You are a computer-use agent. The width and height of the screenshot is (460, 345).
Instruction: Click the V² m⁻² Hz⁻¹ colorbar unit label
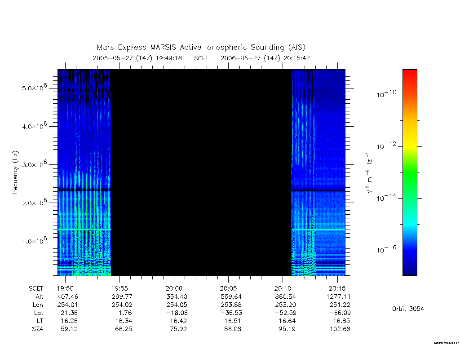pyautogui.click(x=369, y=173)
